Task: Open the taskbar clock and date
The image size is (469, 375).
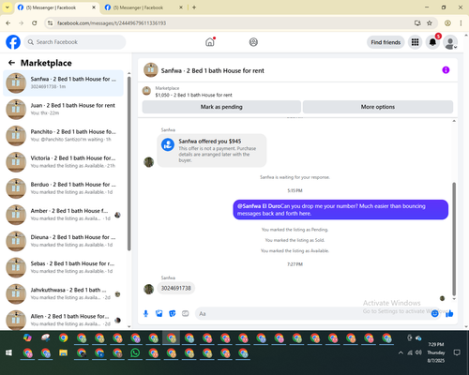Action: (x=436, y=352)
